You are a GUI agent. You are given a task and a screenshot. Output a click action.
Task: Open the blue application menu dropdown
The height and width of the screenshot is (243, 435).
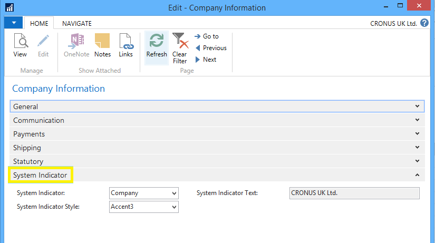click(x=14, y=23)
